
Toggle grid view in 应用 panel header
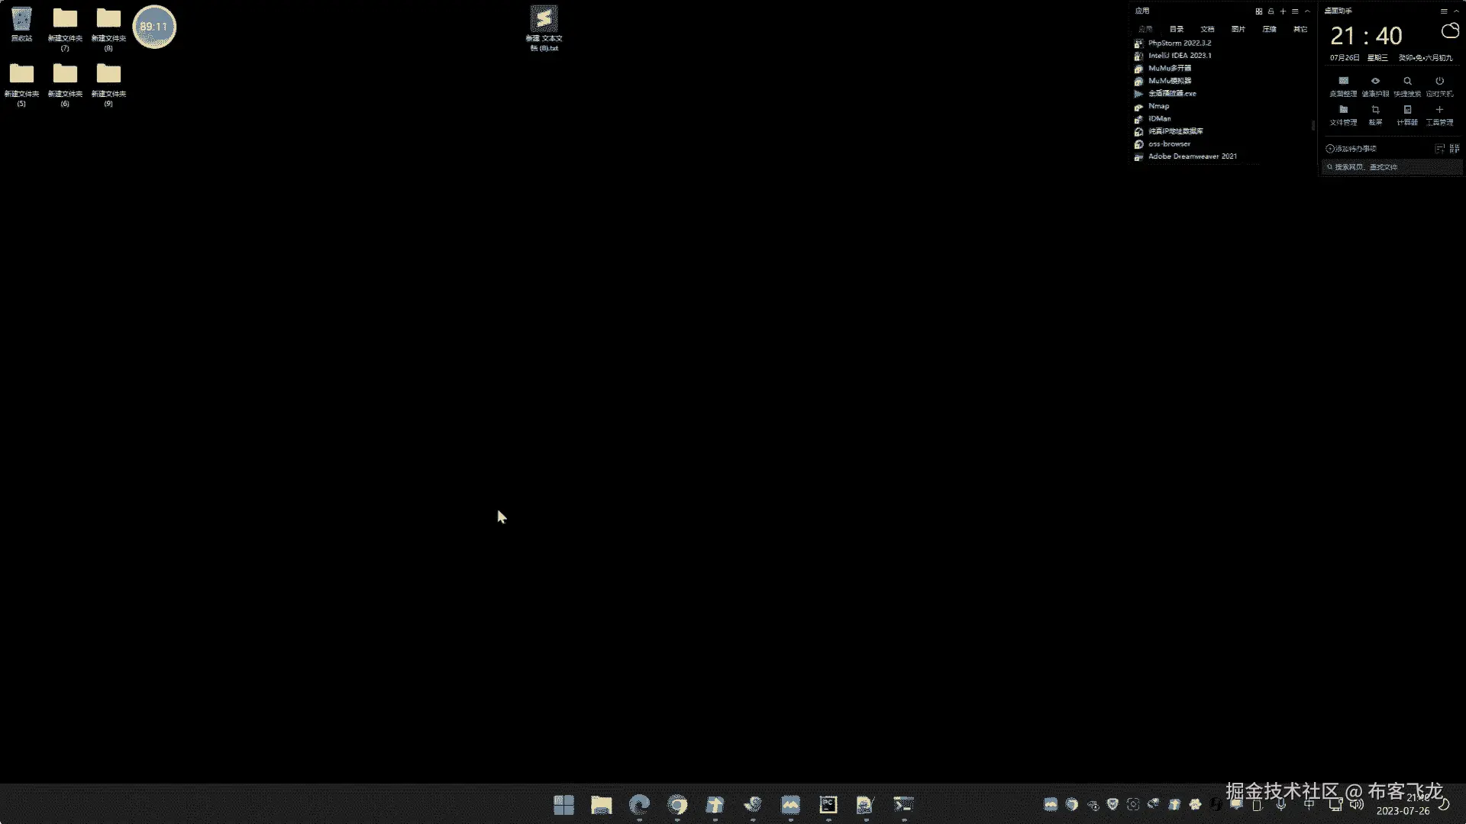click(x=1258, y=11)
